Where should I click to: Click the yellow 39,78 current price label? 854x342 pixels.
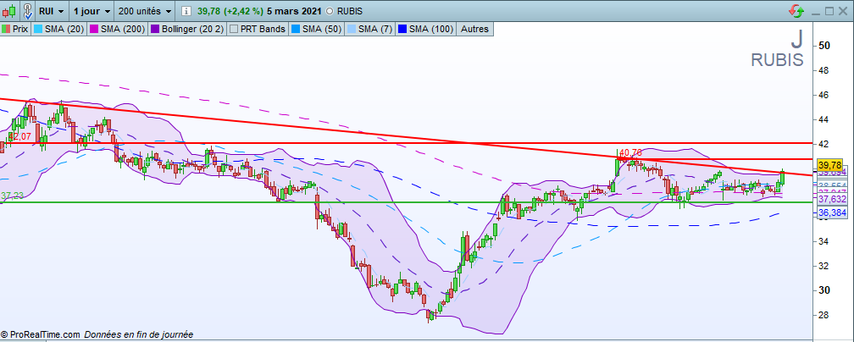(x=830, y=165)
